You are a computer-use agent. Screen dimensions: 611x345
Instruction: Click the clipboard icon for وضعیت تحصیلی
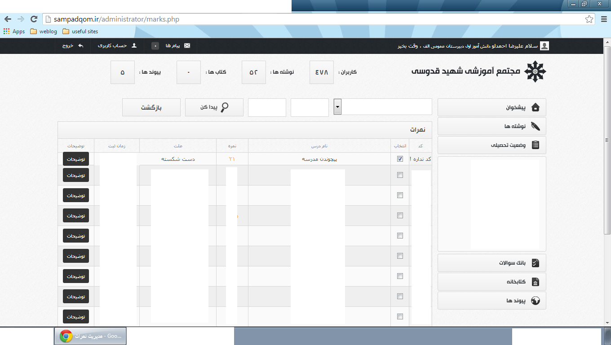(x=535, y=145)
